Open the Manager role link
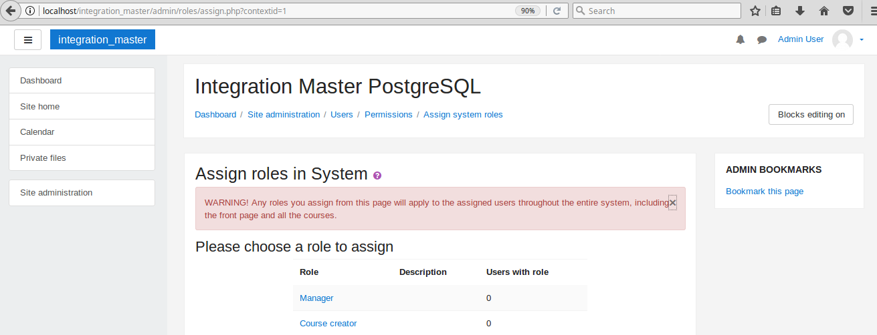 click(x=316, y=298)
